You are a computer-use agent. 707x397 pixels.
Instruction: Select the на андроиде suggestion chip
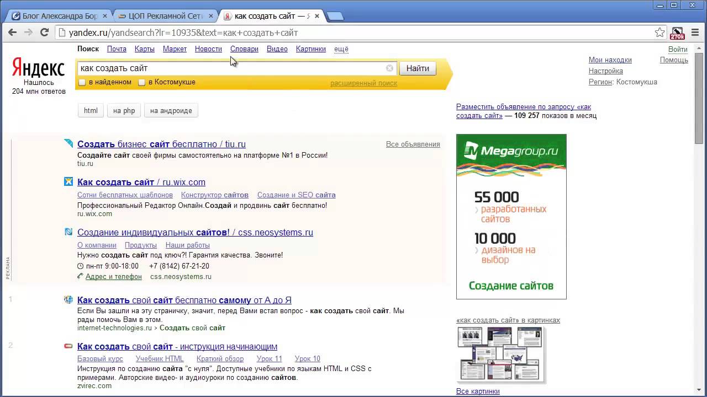[171, 111]
